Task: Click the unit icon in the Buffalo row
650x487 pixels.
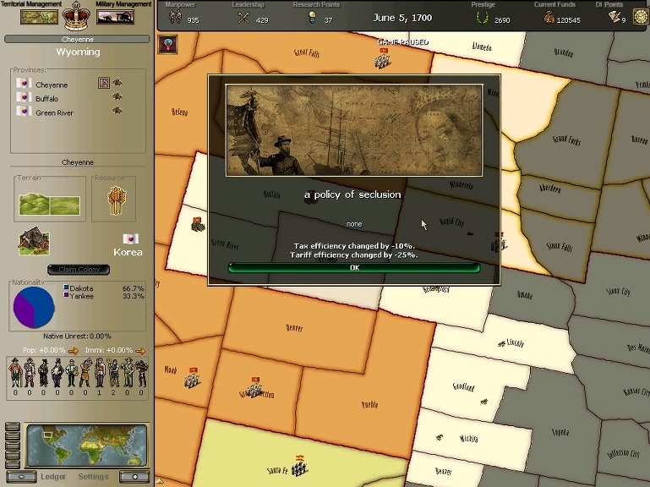Action: [117, 96]
